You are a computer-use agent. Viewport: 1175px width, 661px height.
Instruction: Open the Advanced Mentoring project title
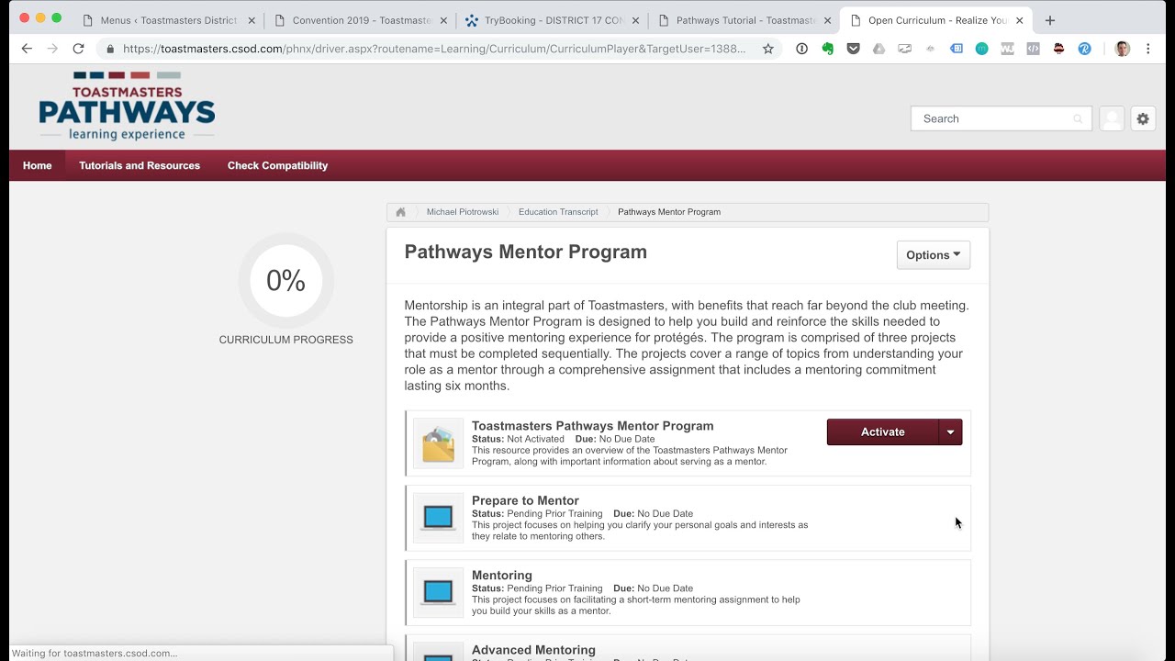533,650
